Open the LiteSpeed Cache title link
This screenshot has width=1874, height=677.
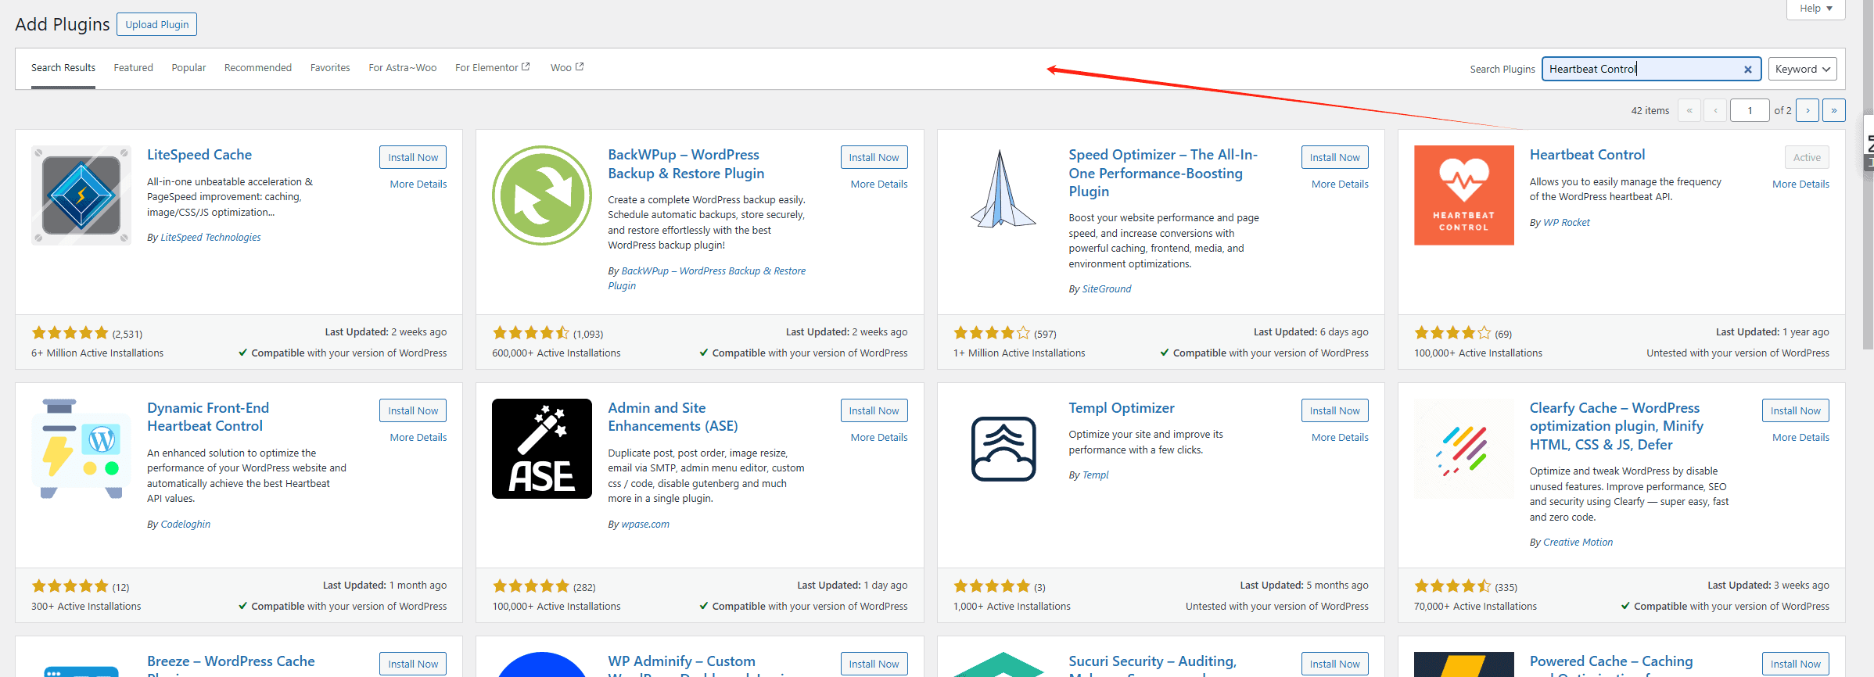pos(199,155)
